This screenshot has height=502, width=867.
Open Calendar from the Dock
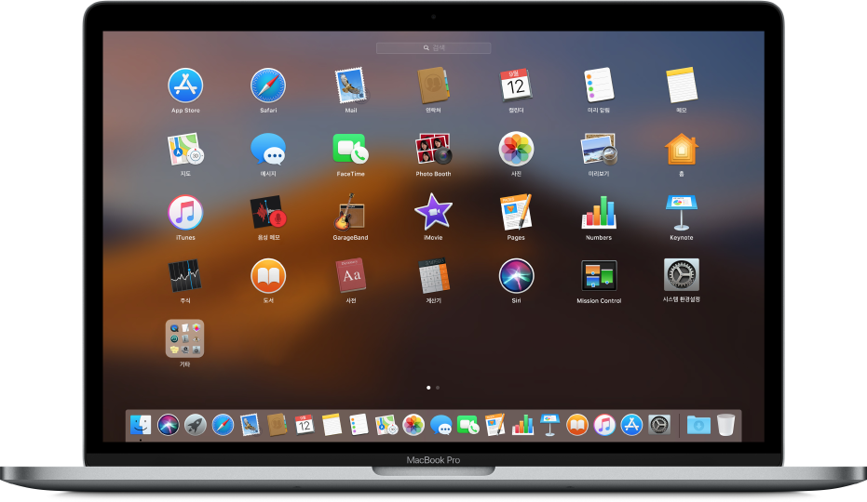pyautogui.click(x=305, y=425)
